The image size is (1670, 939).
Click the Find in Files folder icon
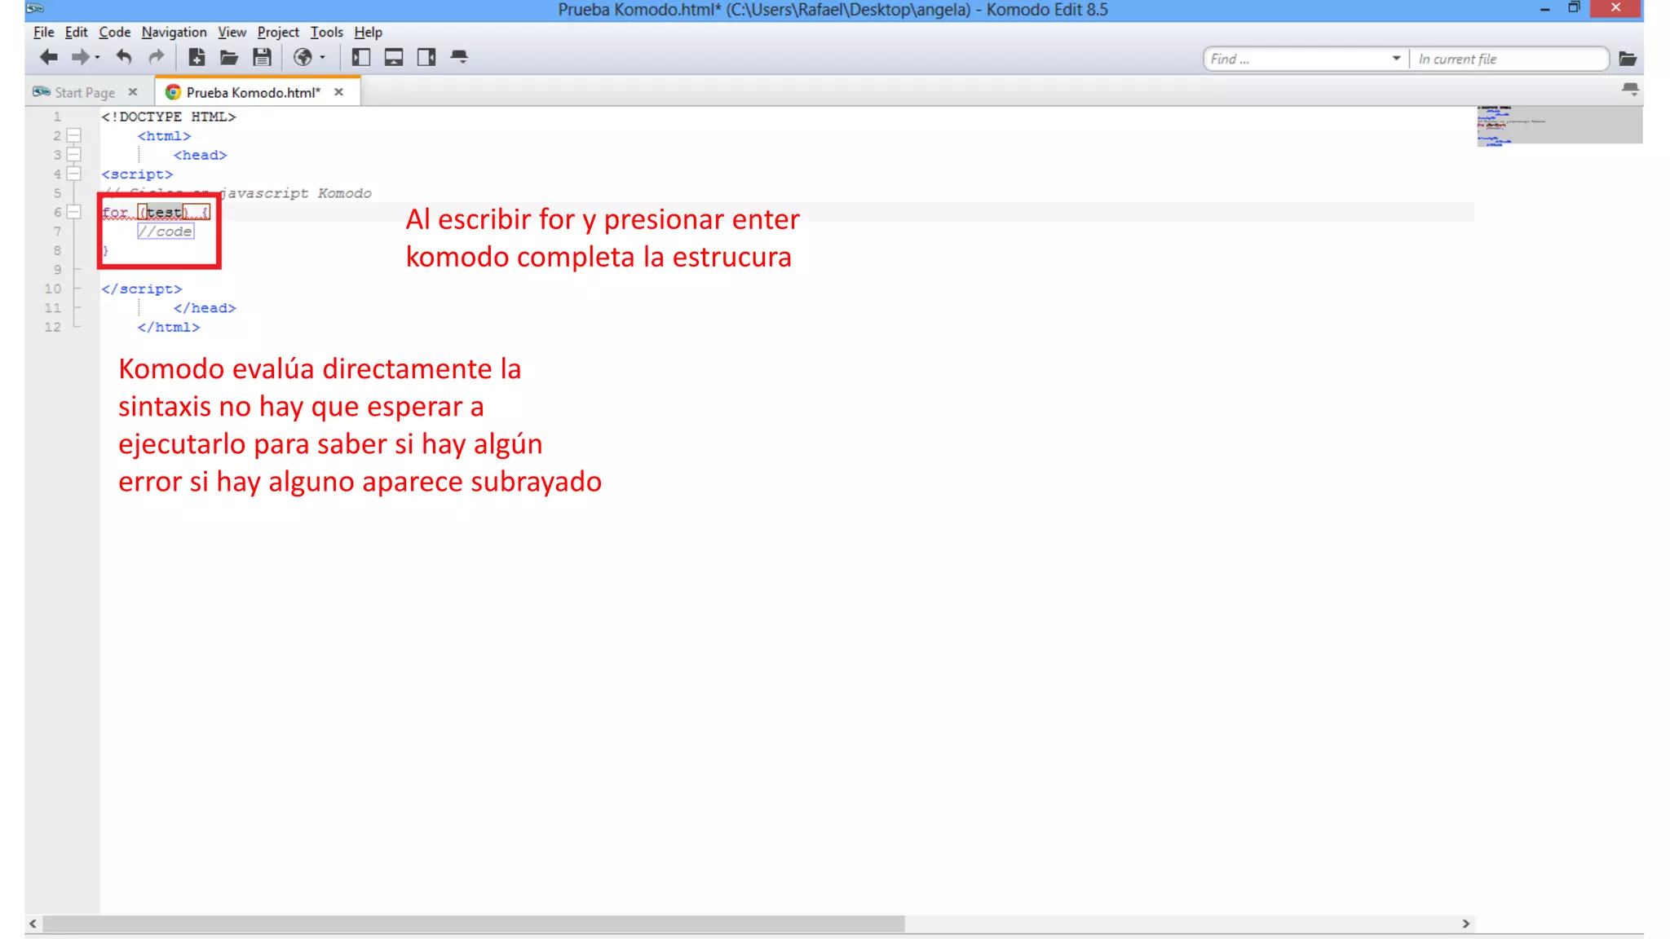(x=1628, y=59)
